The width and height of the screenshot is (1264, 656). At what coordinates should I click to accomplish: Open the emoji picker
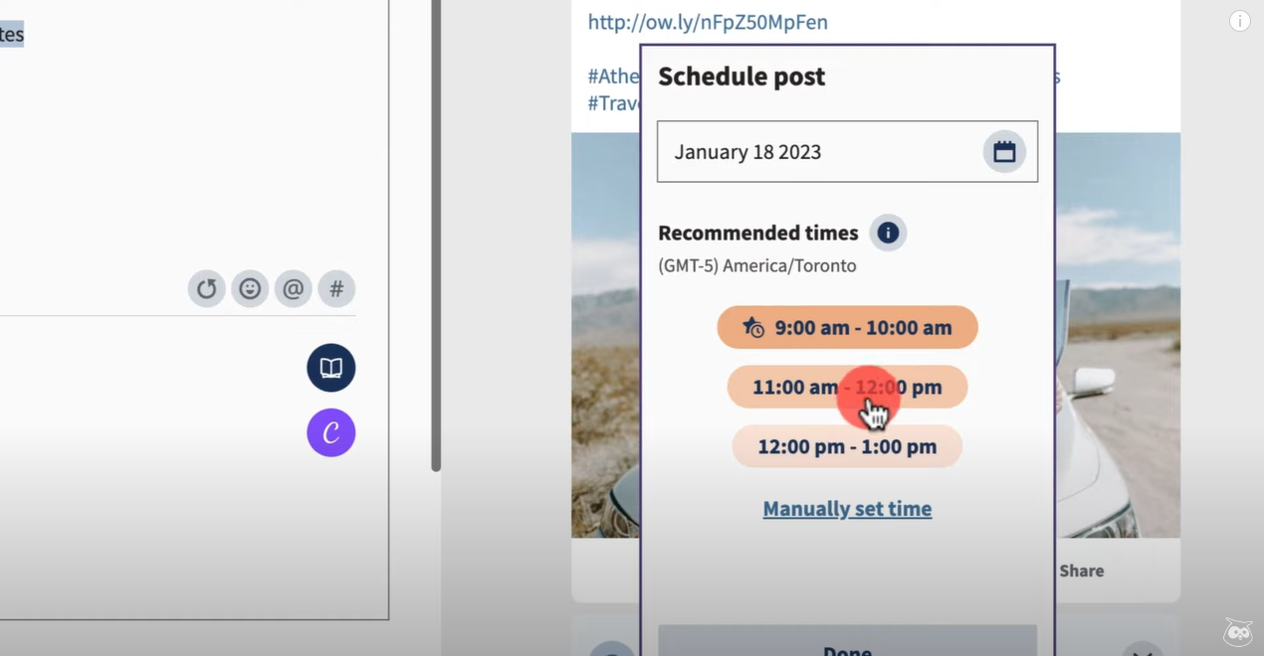(x=250, y=289)
